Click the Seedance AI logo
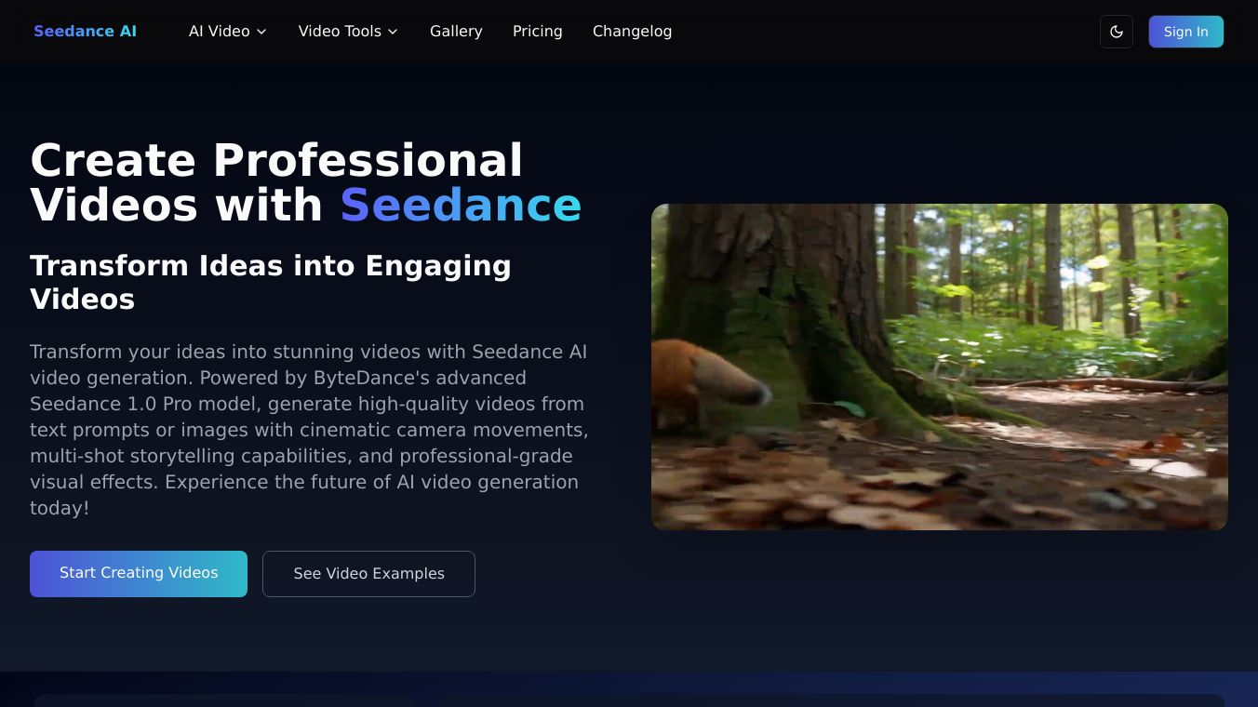 (85, 32)
